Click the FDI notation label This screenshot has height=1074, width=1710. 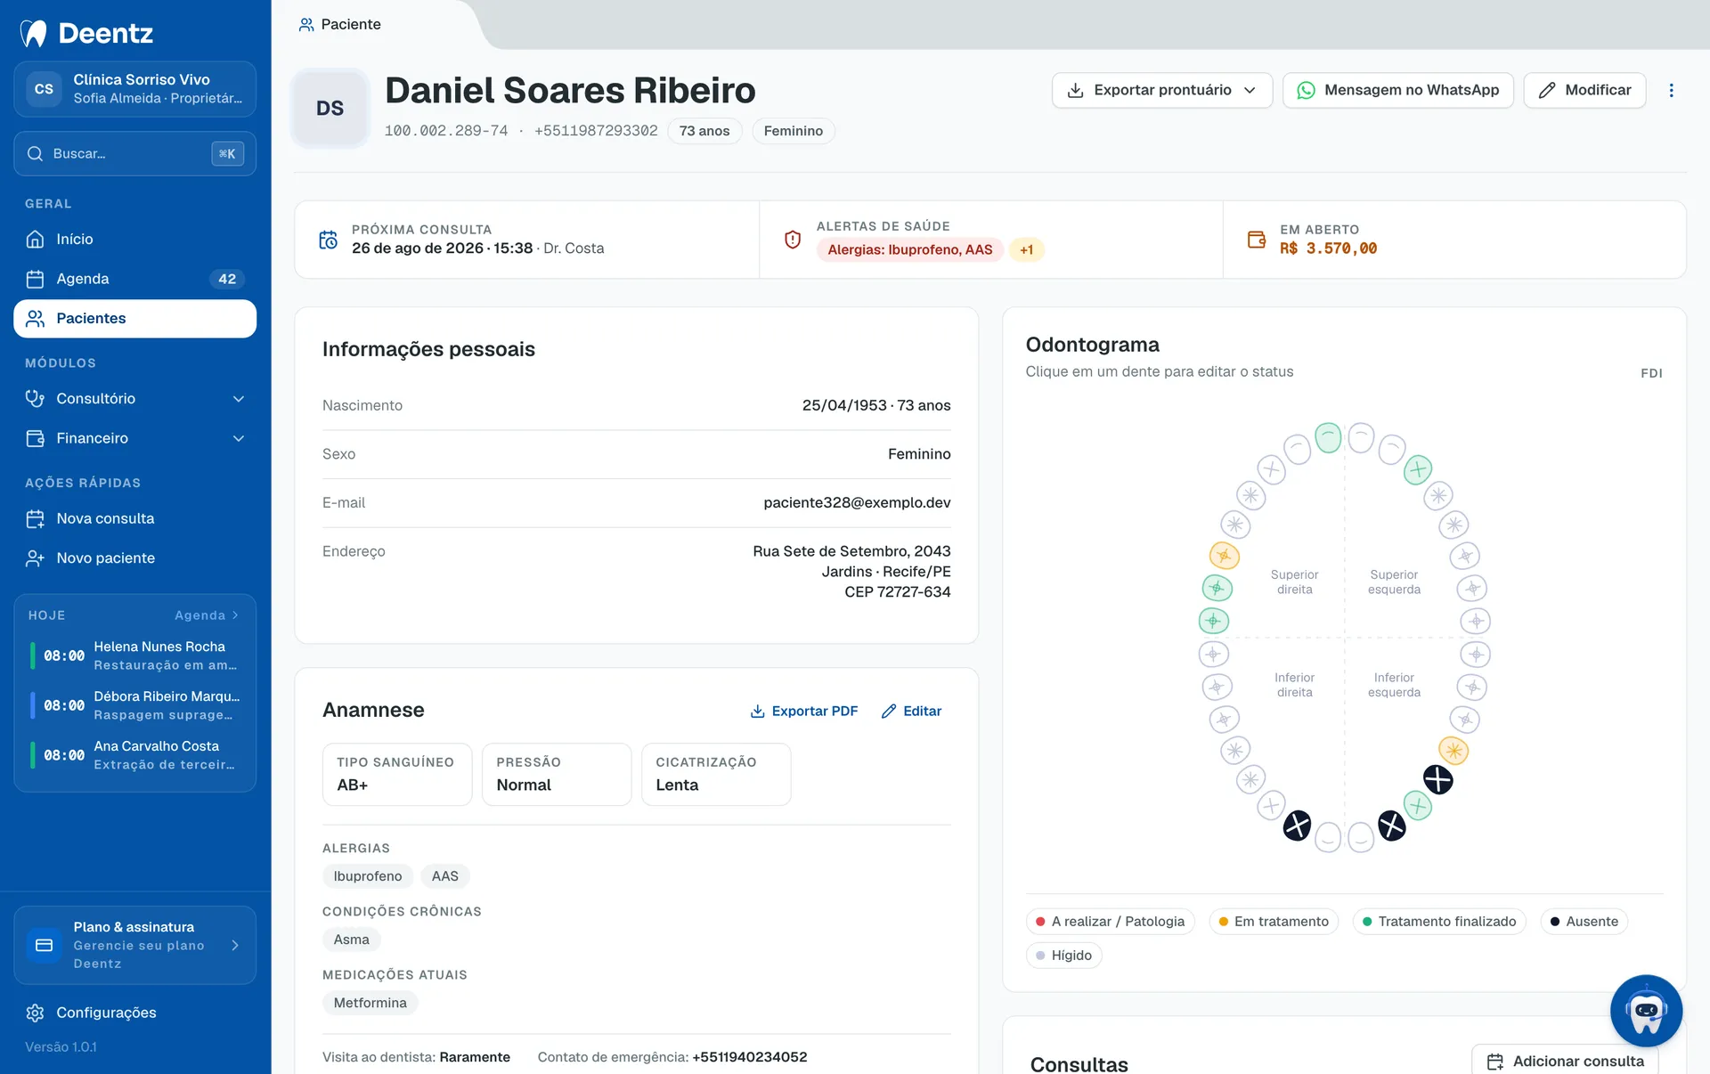pyautogui.click(x=1651, y=373)
